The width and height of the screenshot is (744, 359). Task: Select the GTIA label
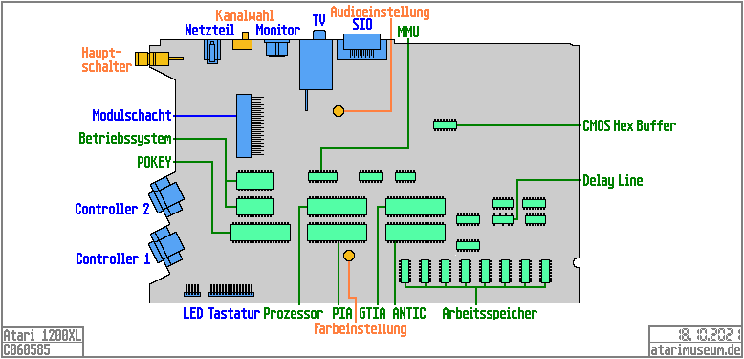click(372, 313)
